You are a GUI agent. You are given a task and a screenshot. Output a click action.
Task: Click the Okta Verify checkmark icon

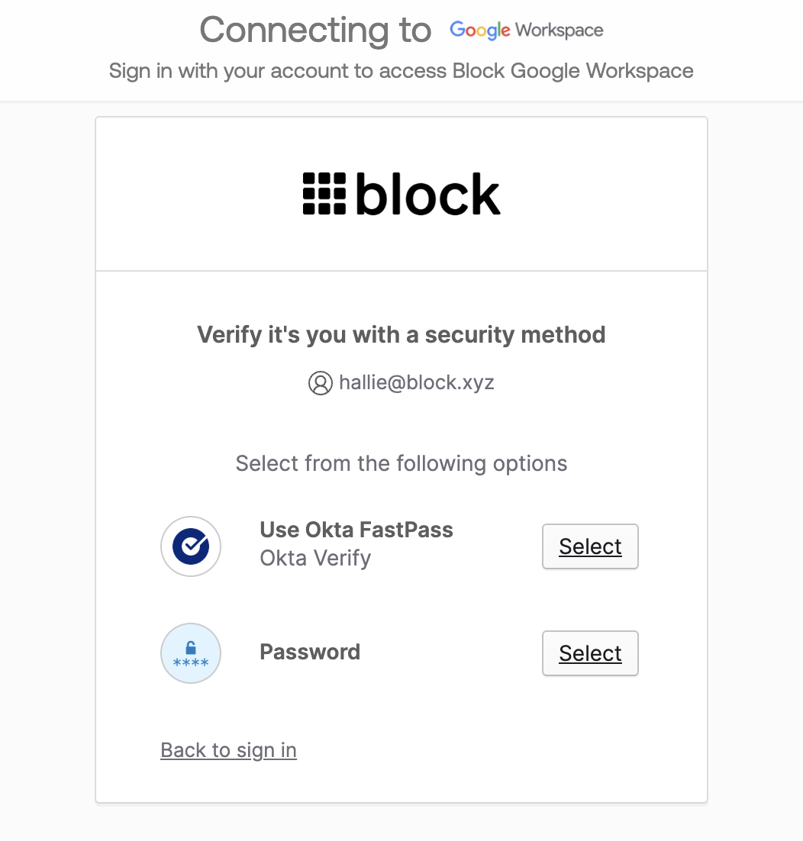click(x=191, y=546)
